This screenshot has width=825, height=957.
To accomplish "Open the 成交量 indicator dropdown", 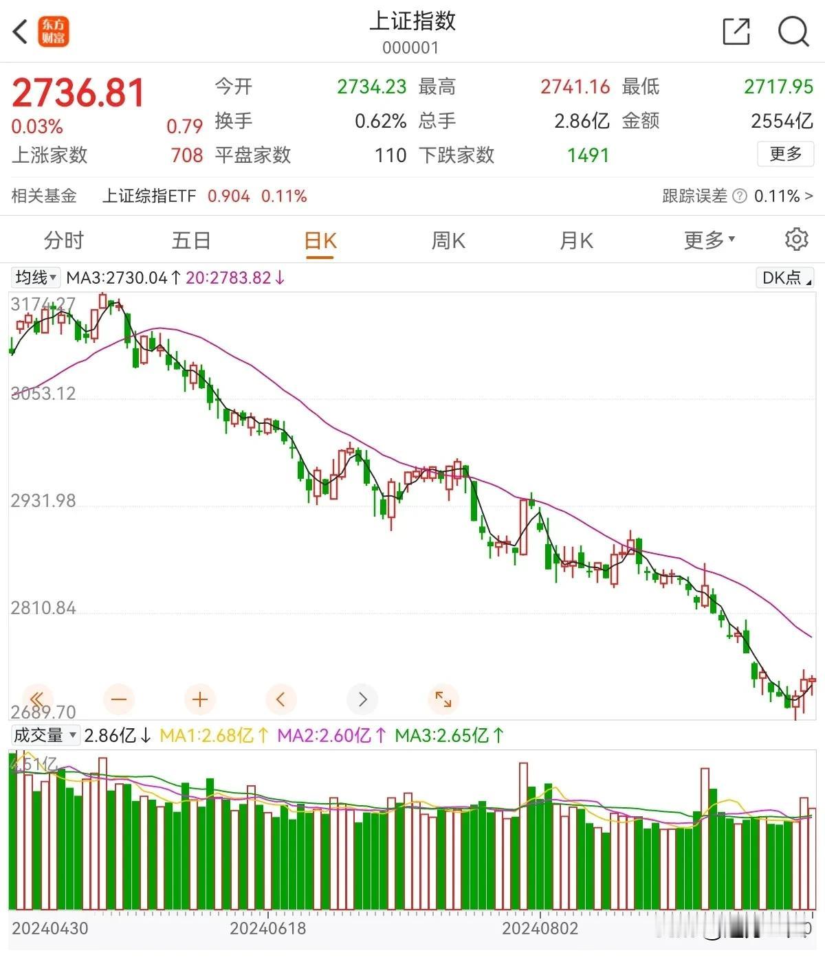I will [x=45, y=735].
